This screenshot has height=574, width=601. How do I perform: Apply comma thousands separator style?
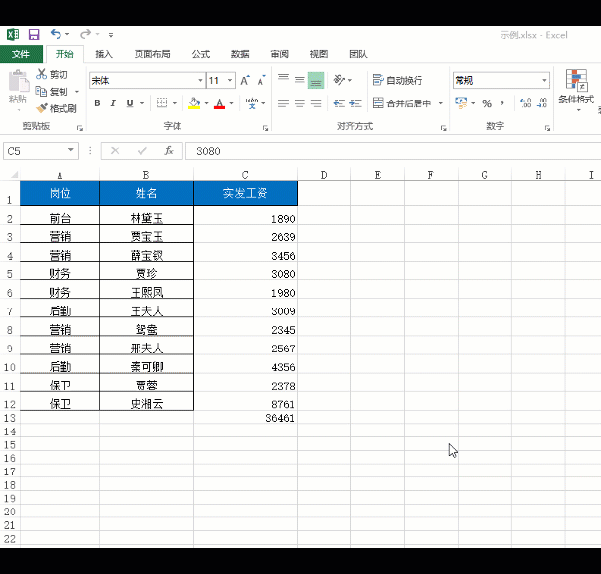502,103
